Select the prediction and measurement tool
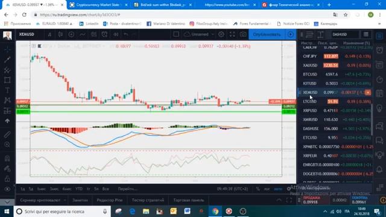386x217 pixels. 7,111
